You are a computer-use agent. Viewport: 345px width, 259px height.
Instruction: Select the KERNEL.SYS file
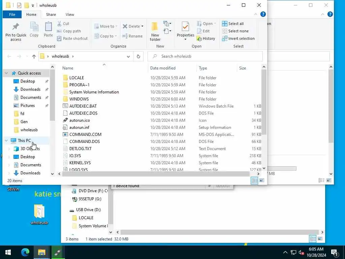[80, 163]
